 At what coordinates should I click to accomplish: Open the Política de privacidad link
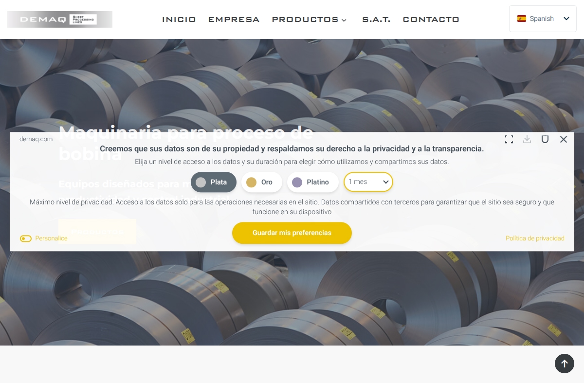point(534,238)
